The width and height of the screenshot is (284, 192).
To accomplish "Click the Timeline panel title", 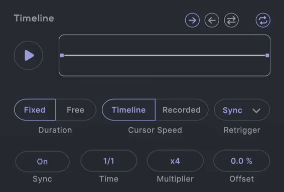I will [x=34, y=18].
